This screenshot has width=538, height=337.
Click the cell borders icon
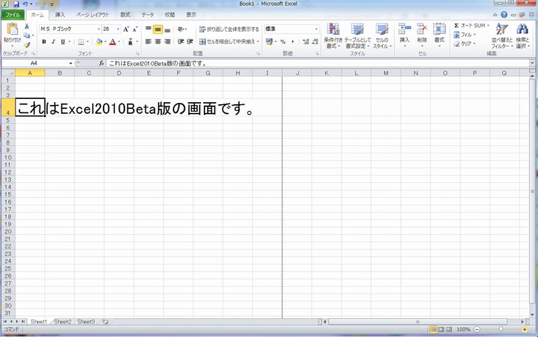point(81,42)
